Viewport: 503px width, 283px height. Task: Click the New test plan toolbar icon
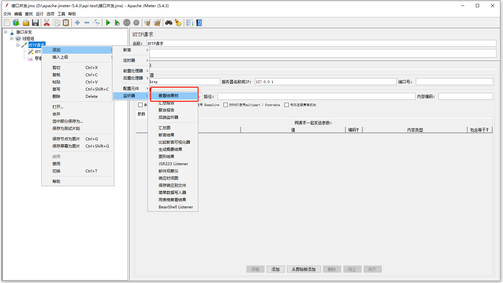(7, 23)
